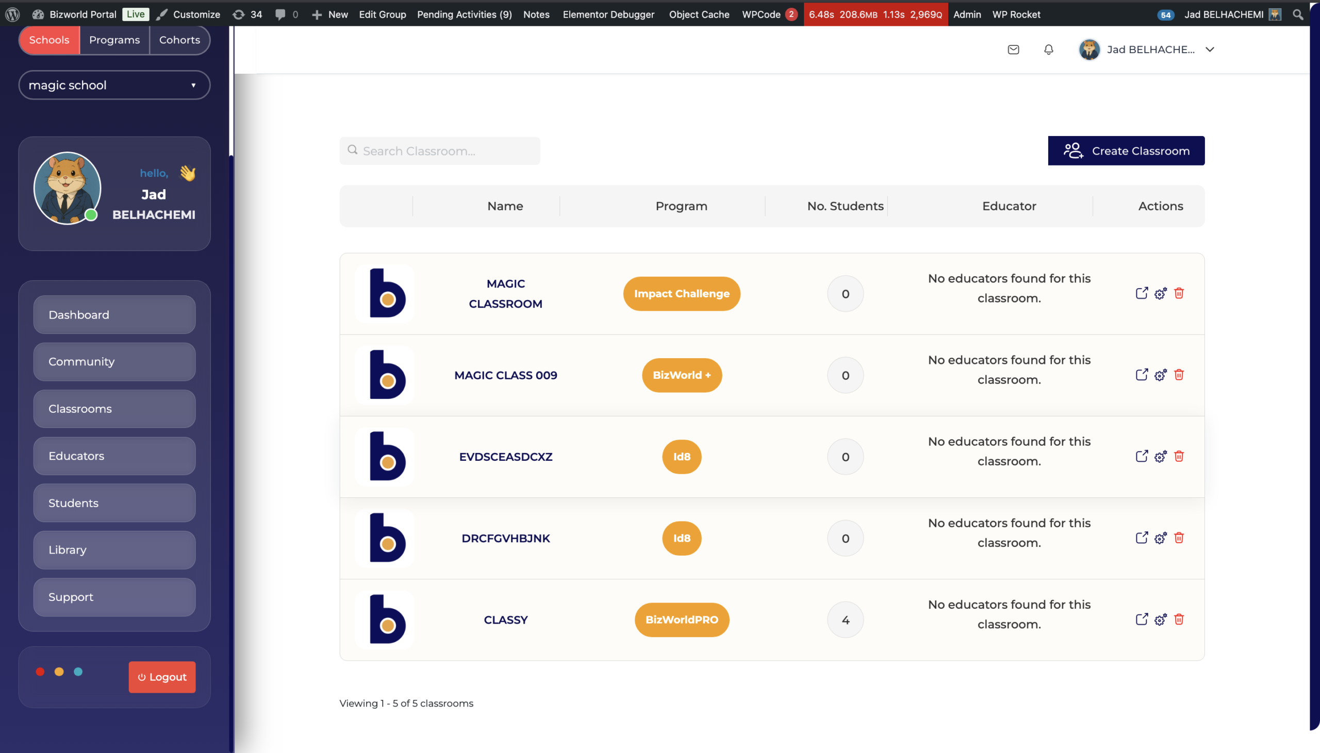
Task: Delete the CLASSY classroom with trash icon
Action: [1179, 619]
